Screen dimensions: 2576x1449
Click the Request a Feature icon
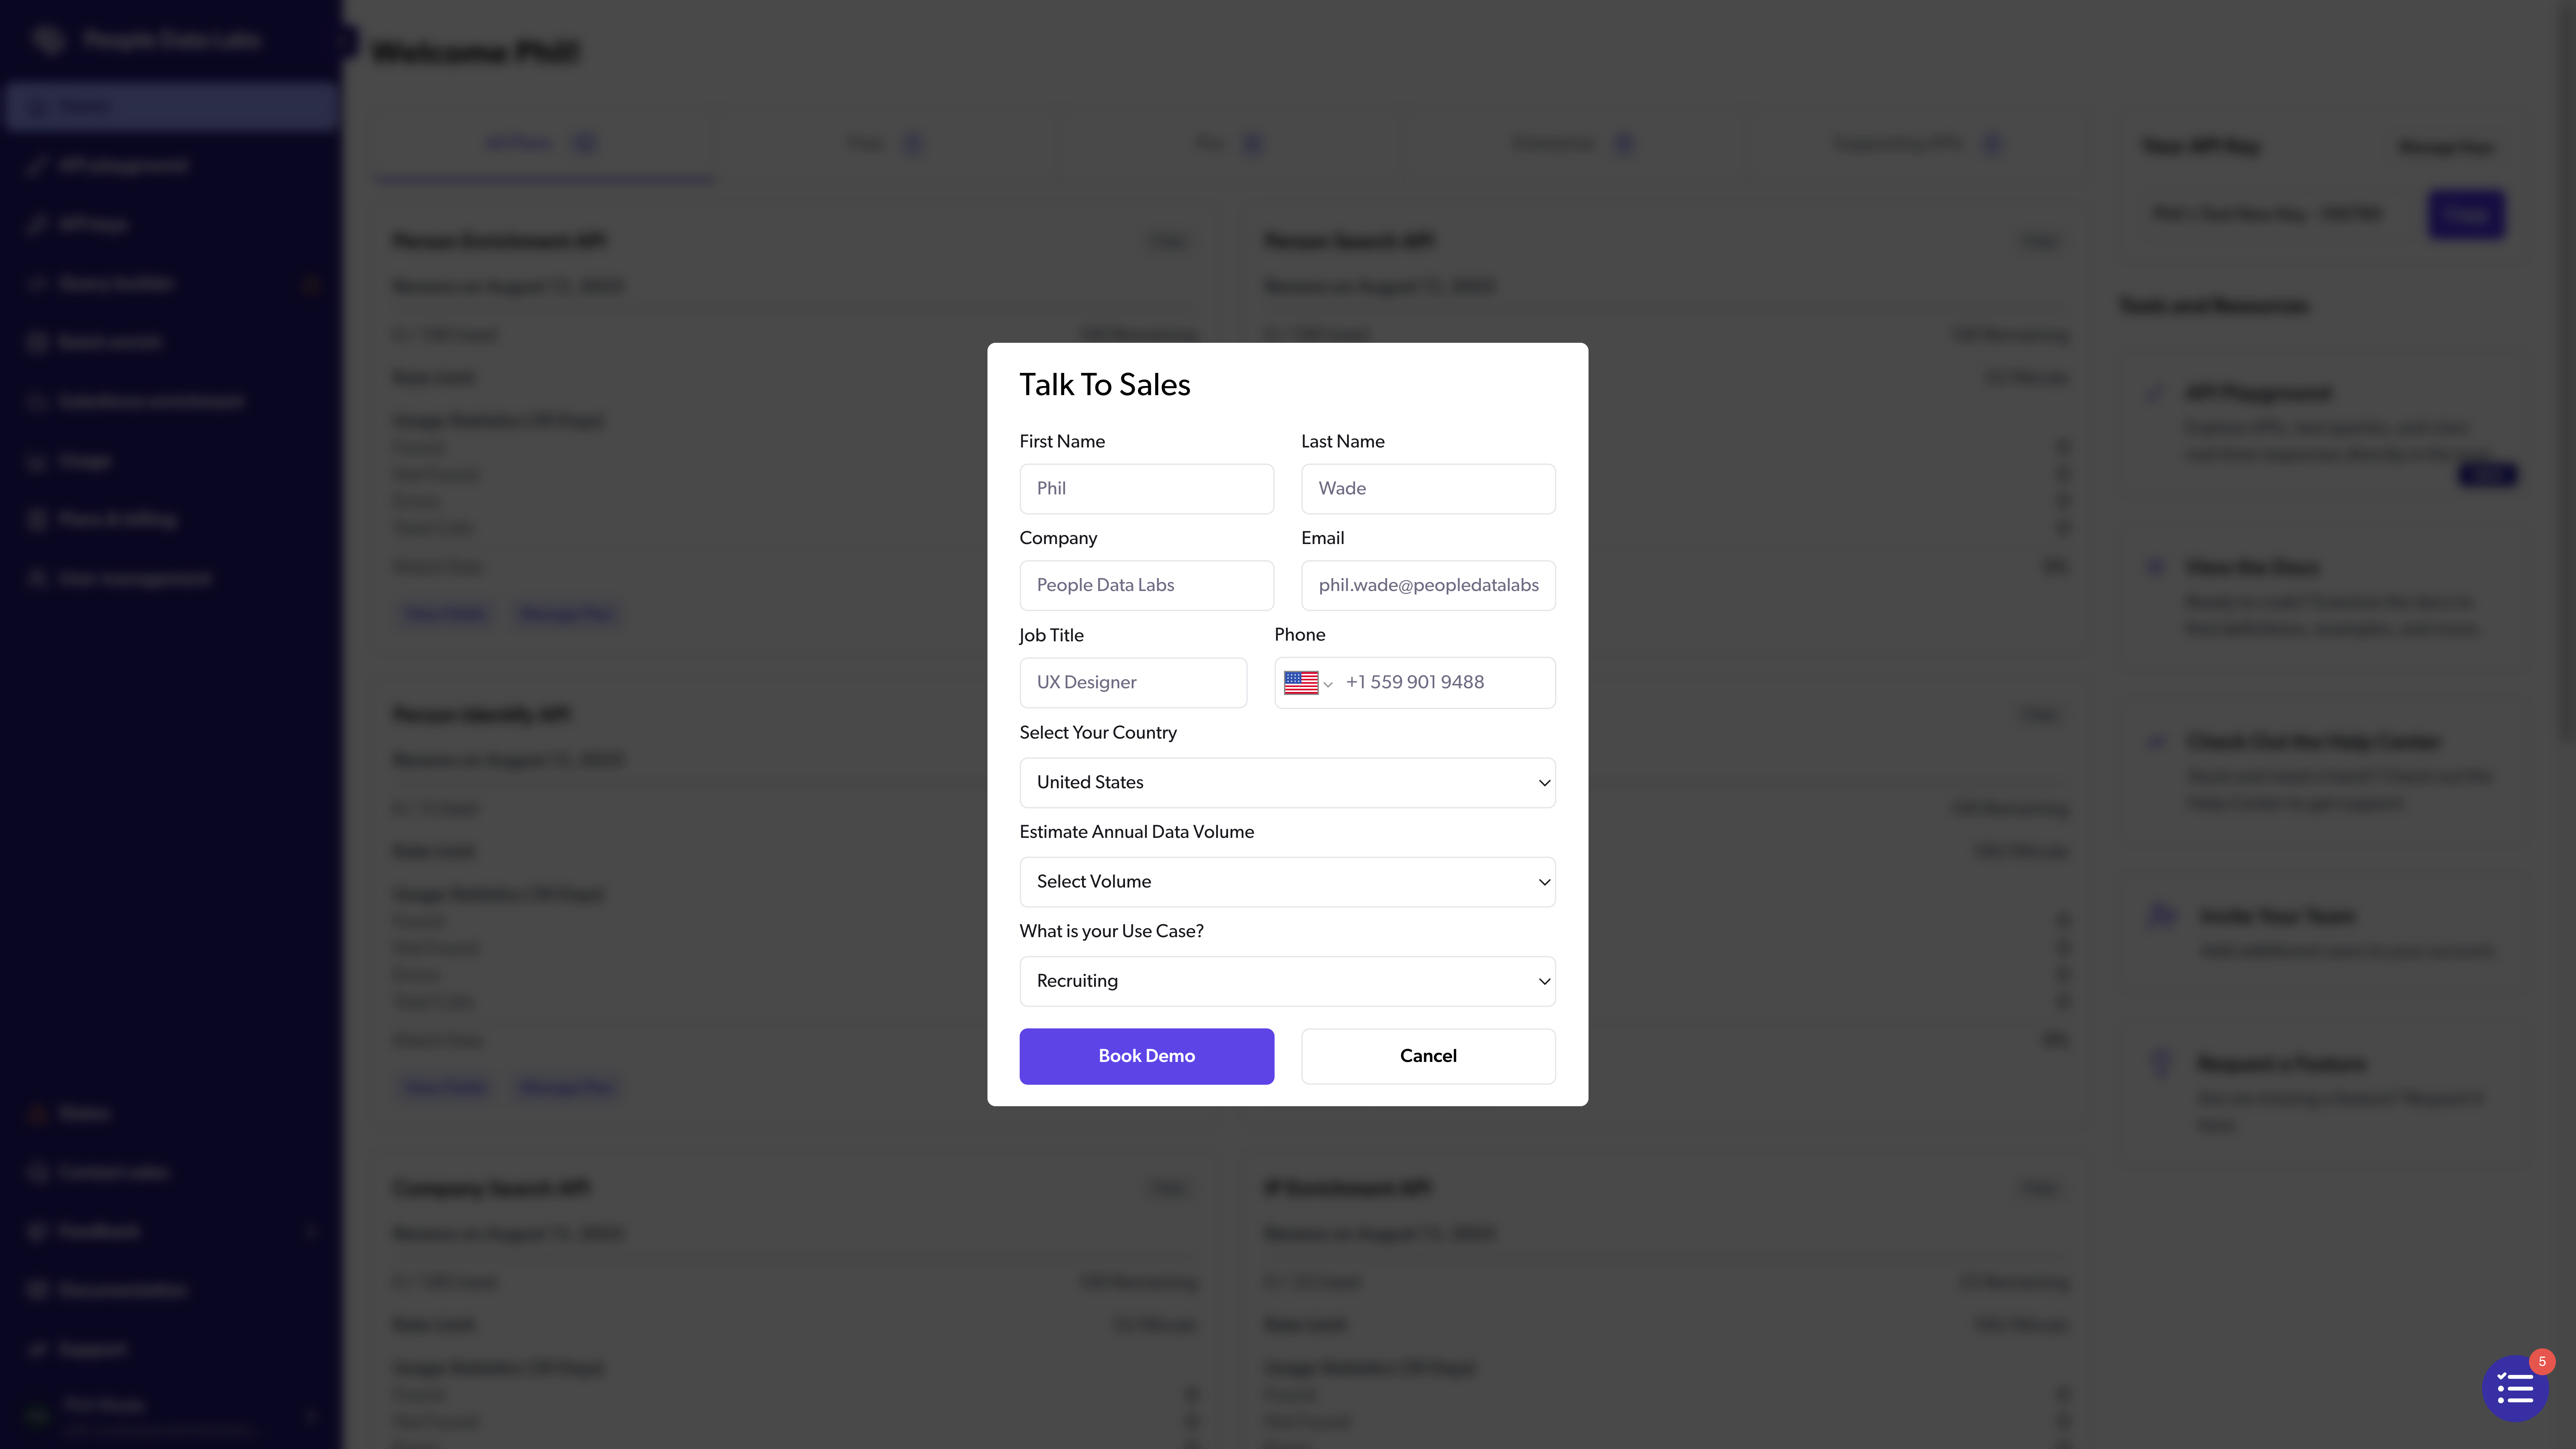[x=2160, y=1063]
